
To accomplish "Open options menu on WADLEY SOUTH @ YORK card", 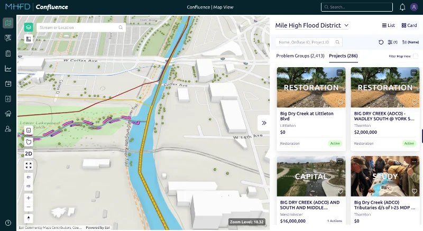I will click(x=414, y=72).
